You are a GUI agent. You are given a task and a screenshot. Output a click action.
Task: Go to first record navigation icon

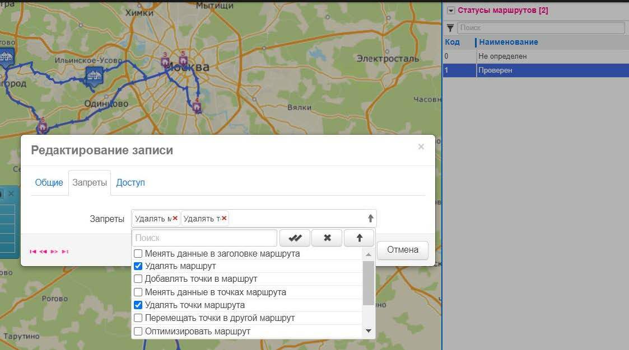click(33, 252)
